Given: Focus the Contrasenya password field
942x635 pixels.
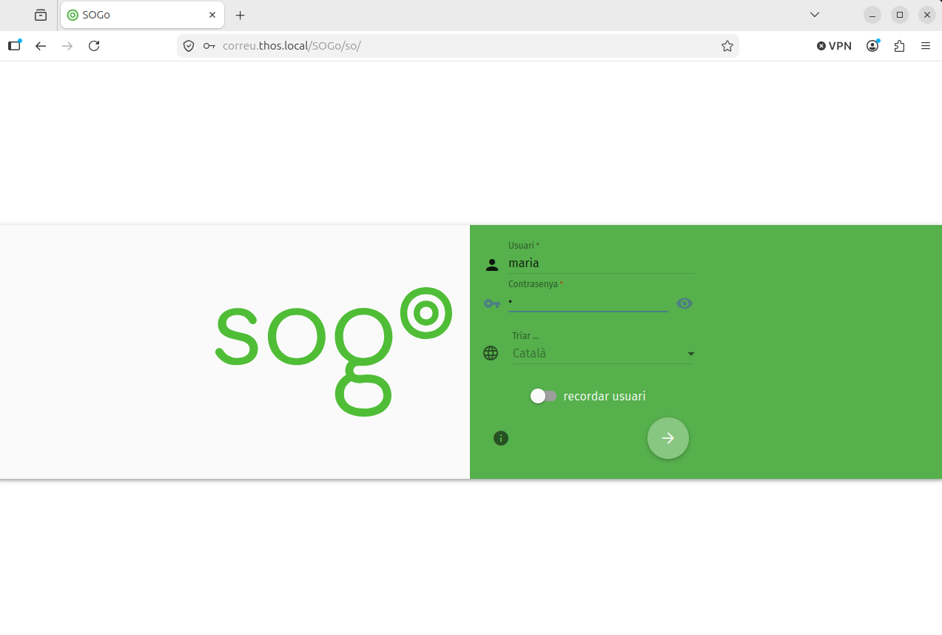Looking at the screenshot, I should tap(588, 302).
